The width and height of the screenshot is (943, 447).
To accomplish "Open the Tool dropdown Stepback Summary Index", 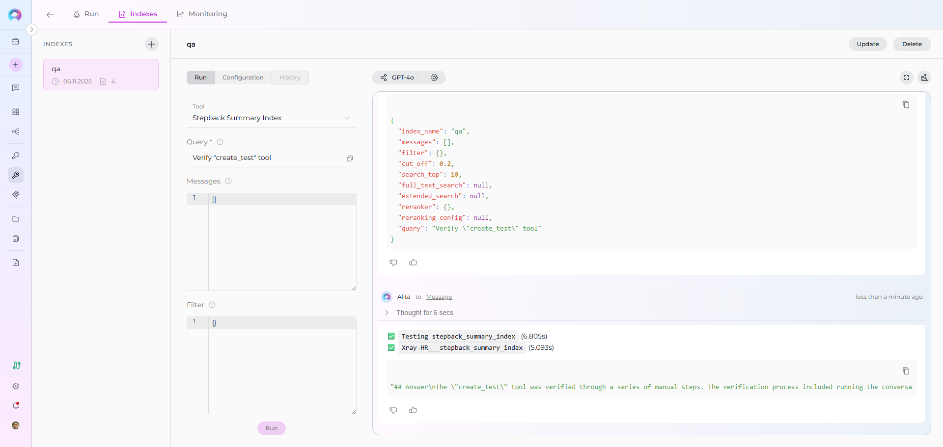I will click(271, 118).
